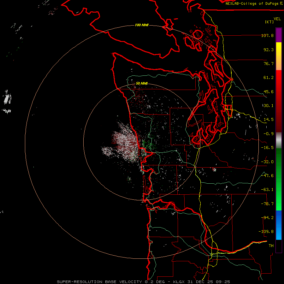284x284 pixels.
Task: Click the 92.3 legend value
Action: pos(269,50)
